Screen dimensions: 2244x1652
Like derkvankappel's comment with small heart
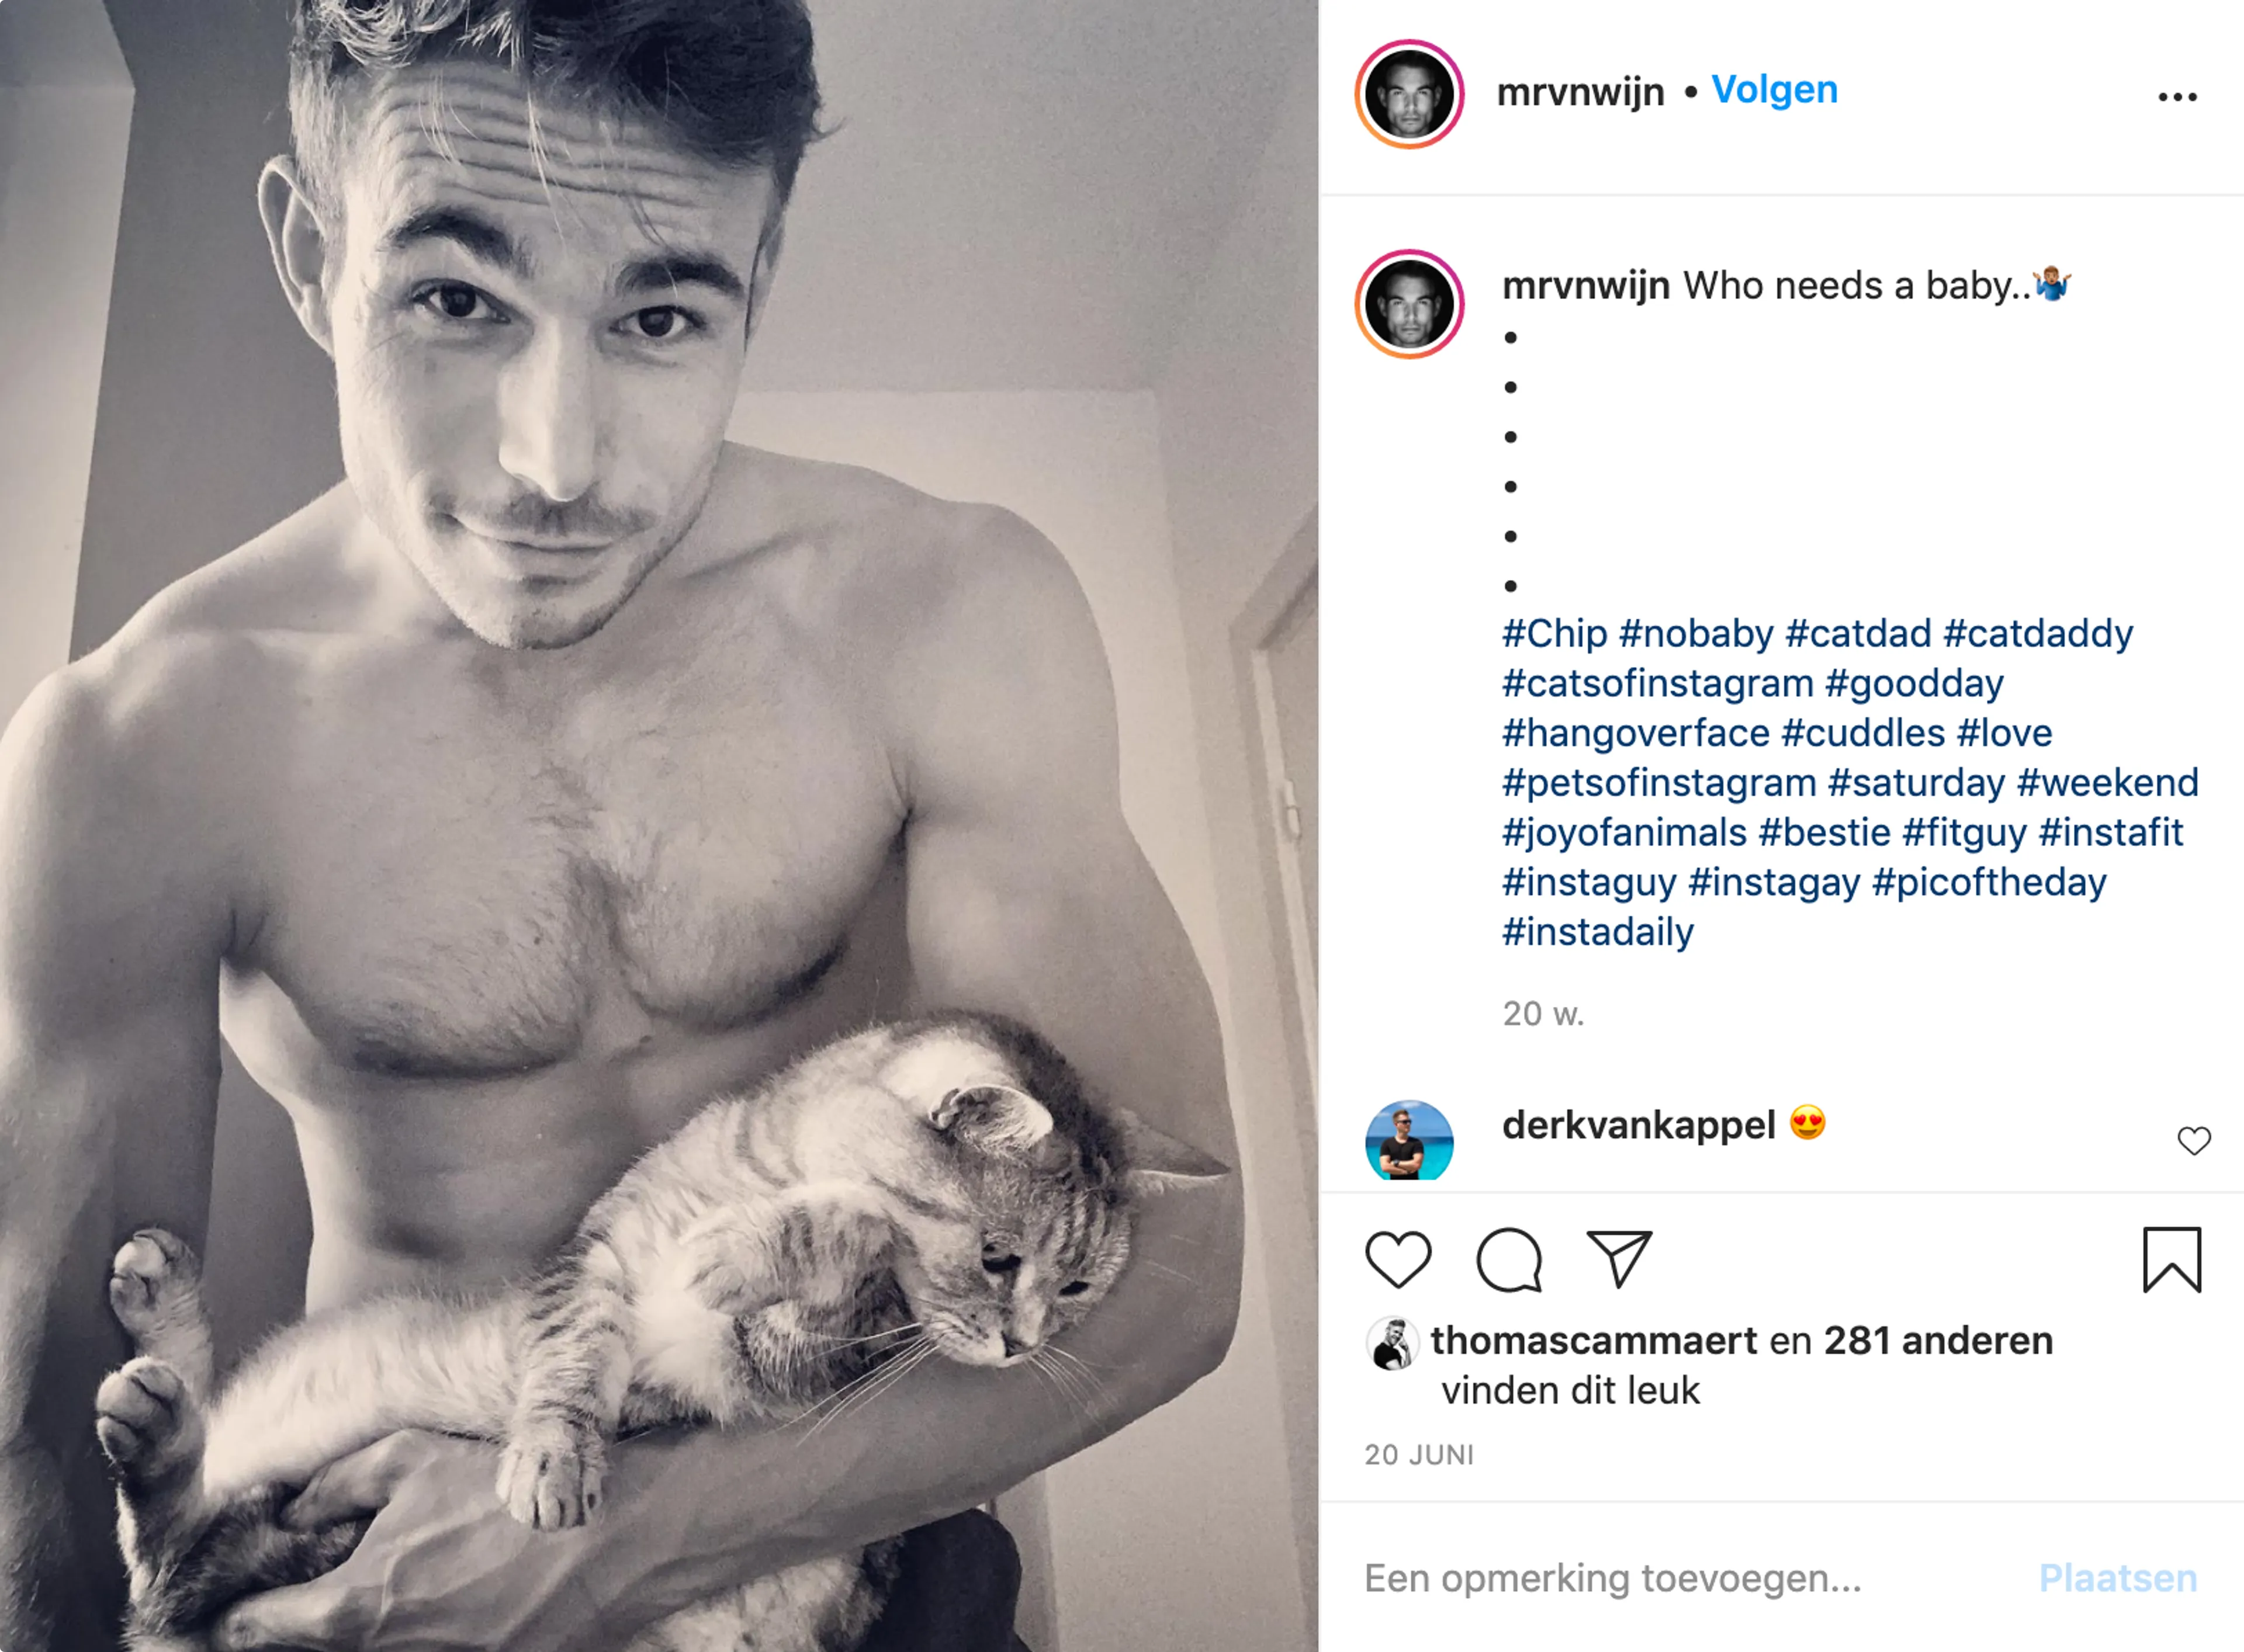(x=2194, y=1140)
